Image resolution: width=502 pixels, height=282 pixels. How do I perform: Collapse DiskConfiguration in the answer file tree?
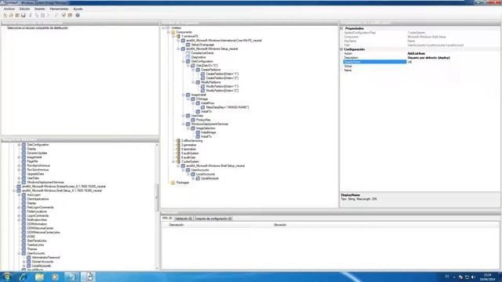184,61
